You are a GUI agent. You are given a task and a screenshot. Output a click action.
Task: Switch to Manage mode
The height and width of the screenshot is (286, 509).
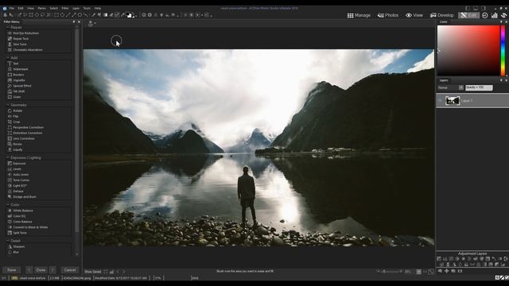click(x=359, y=15)
